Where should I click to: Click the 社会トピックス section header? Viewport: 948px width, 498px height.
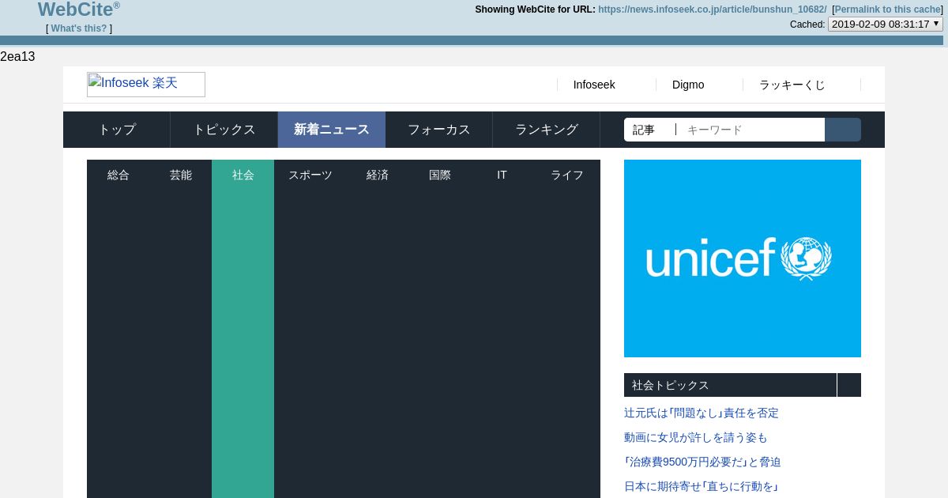[x=730, y=385]
